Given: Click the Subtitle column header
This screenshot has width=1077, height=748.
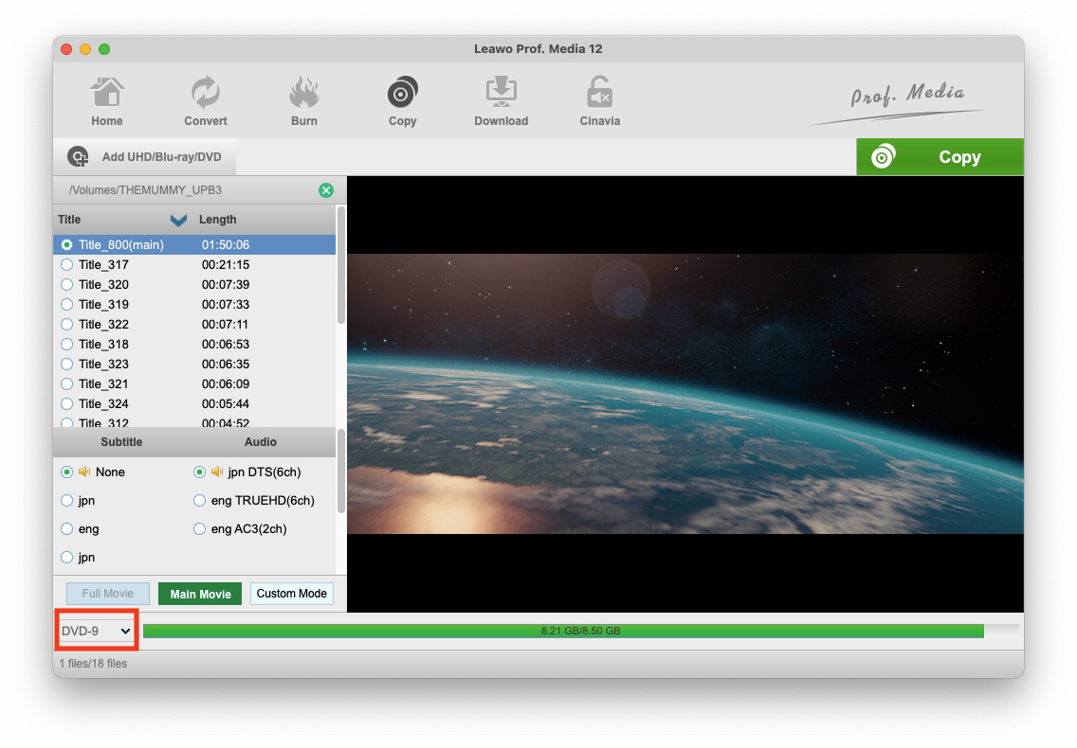Looking at the screenshot, I should 121,442.
